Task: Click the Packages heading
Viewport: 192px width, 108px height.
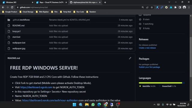Action: (x=144, y=59)
